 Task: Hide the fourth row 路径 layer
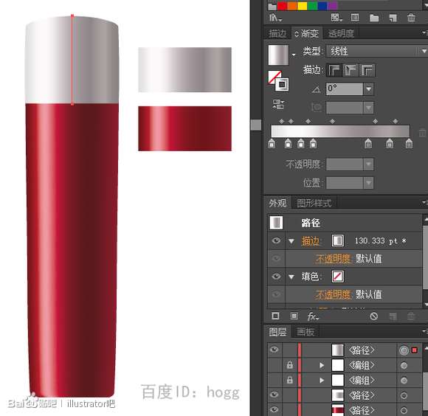(275, 395)
